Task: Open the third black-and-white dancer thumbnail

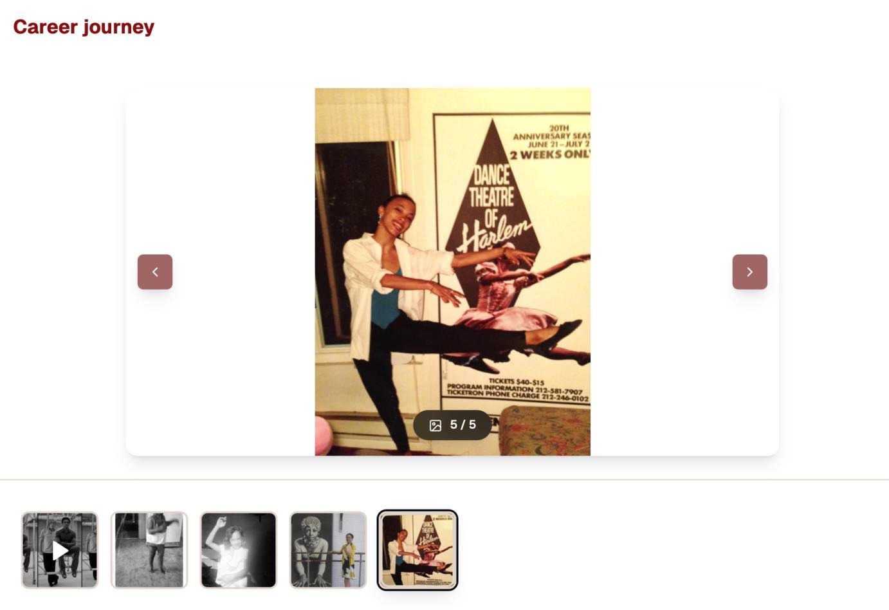Action: tap(239, 550)
